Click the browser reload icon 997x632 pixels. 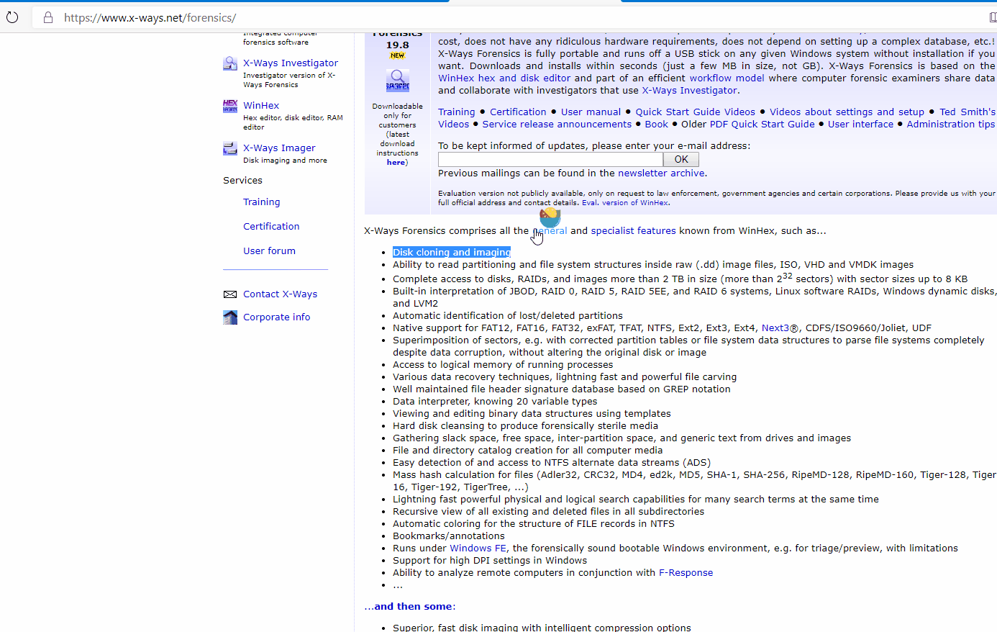(x=12, y=17)
